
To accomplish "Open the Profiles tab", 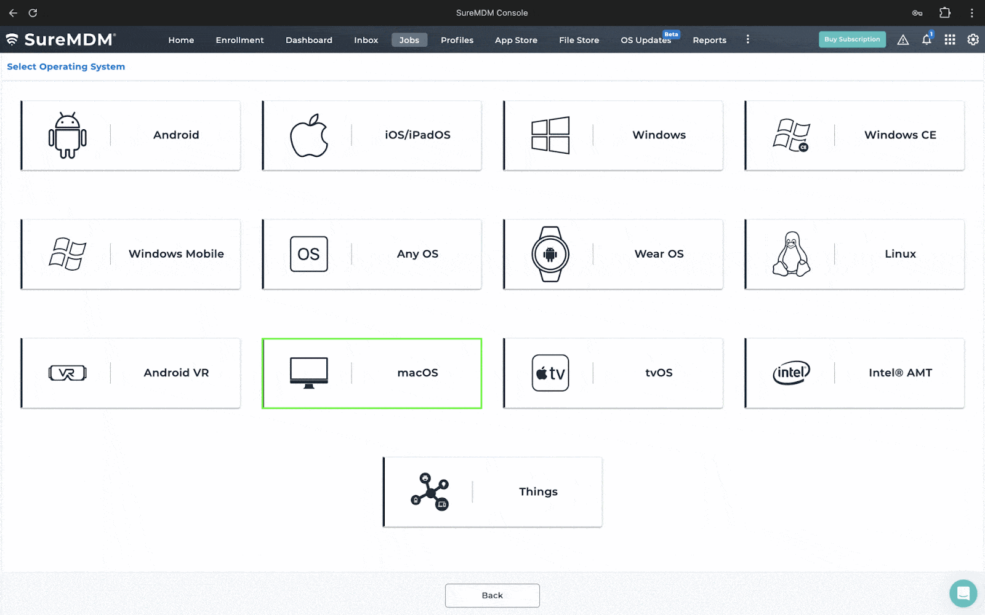I will coord(457,40).
